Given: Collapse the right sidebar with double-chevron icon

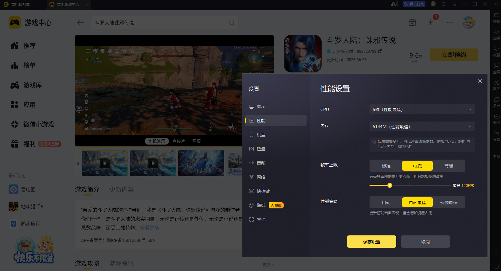Looking at the screenshot, I should (496, 4).
